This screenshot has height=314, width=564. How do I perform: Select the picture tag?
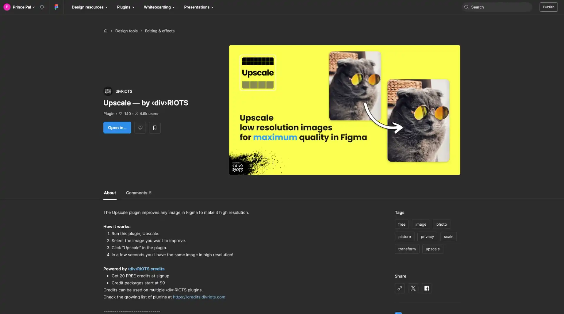(404, 237)
